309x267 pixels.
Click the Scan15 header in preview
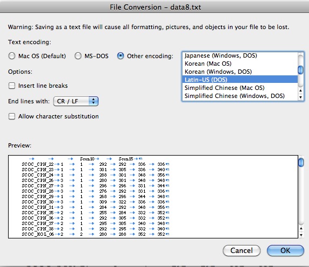(x=126, y=159)
